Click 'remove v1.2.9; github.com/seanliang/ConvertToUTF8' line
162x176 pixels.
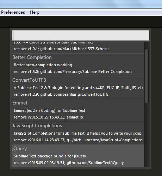[x=61, y=94]
